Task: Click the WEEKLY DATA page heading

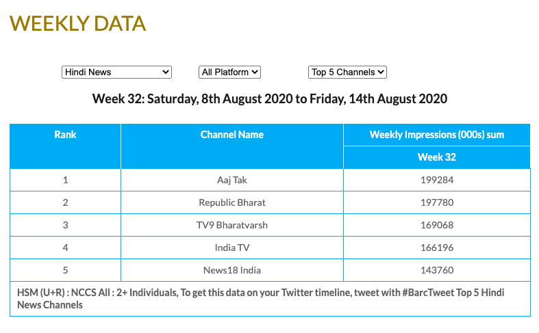Action: pos(77,23)
